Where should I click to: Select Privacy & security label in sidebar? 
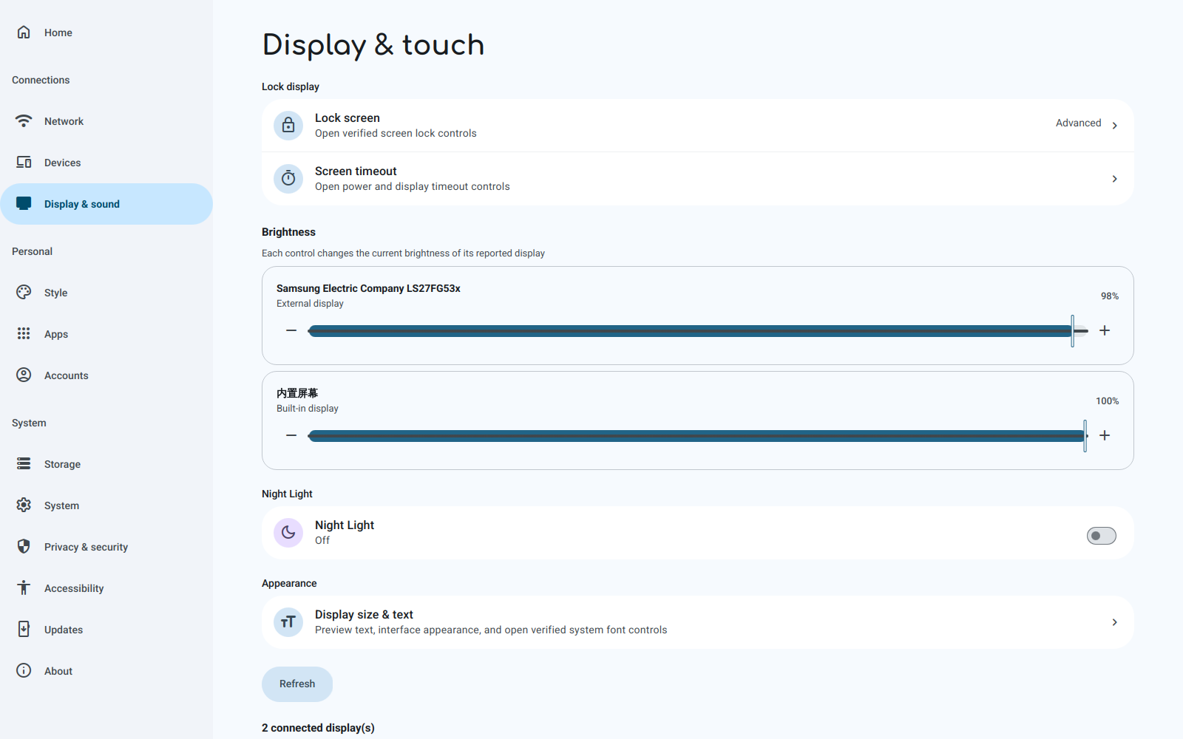[86, 547]
